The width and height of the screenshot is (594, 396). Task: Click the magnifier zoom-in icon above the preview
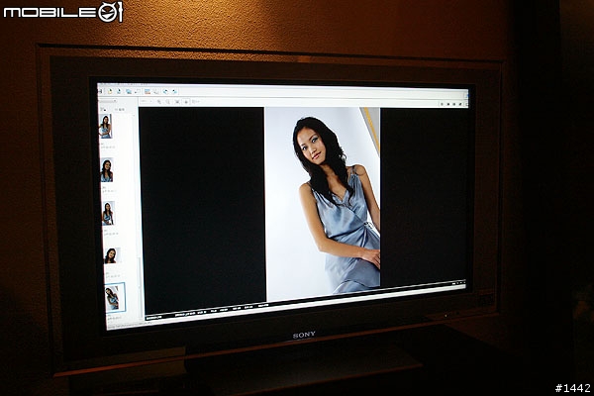pyautogui.click(x=159, y=102)
